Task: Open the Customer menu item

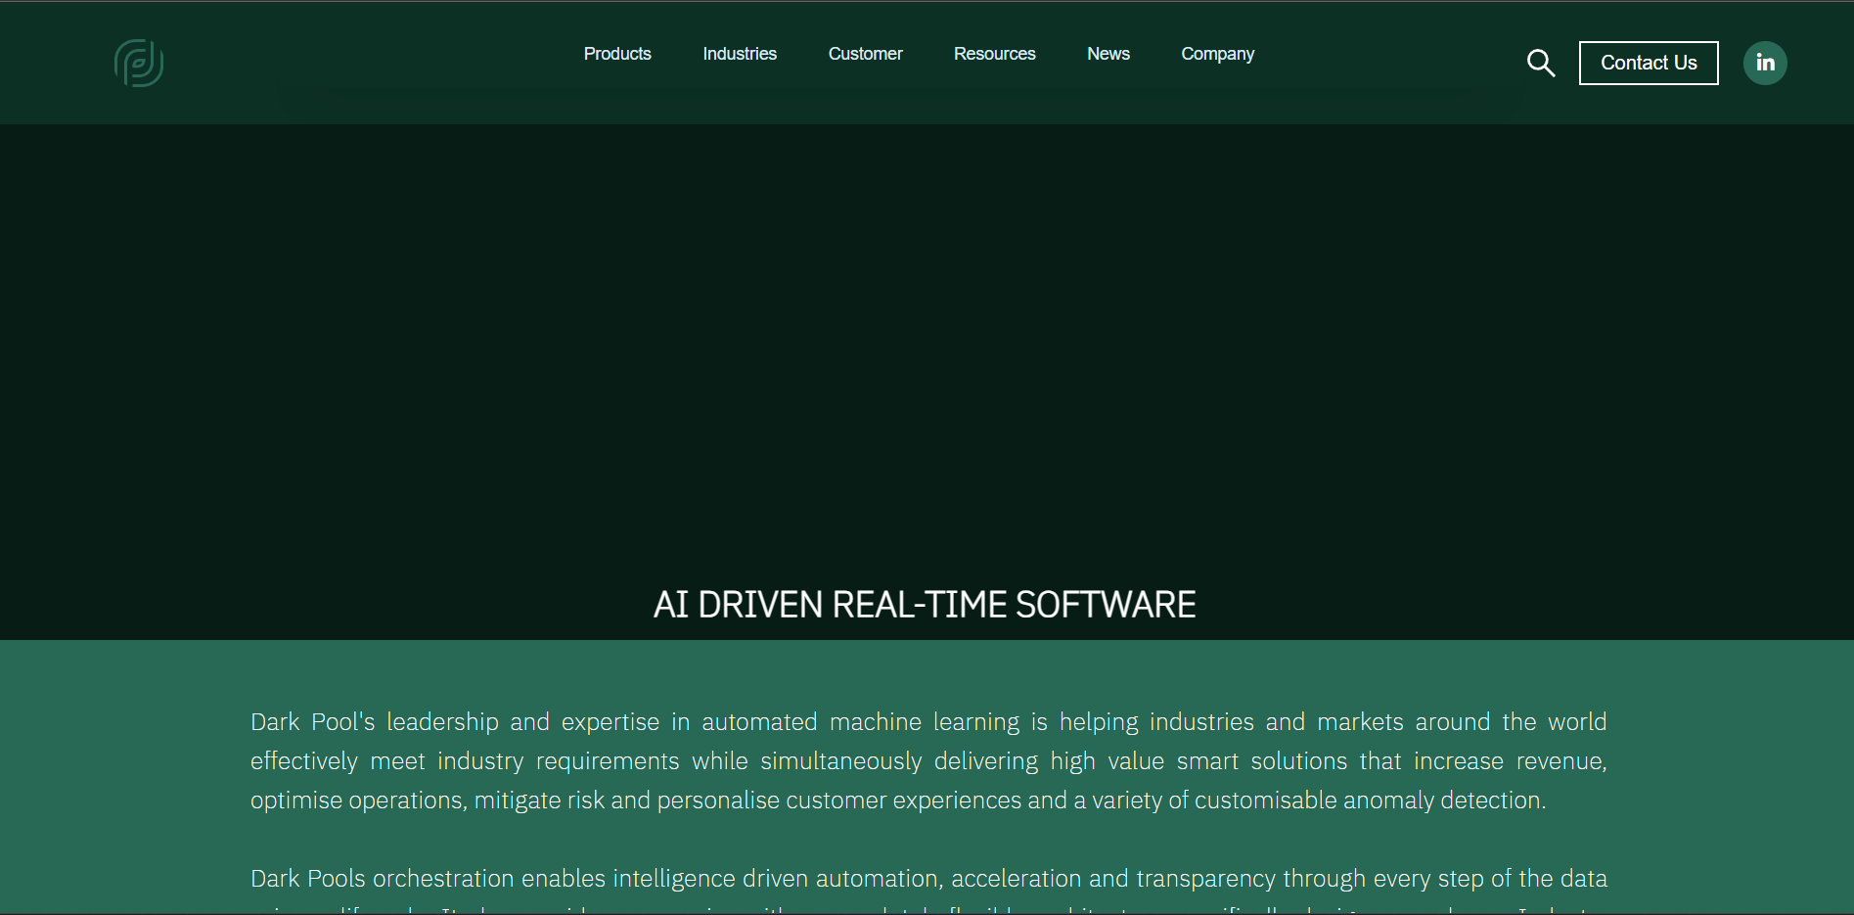Action: [x=865, y=54]
